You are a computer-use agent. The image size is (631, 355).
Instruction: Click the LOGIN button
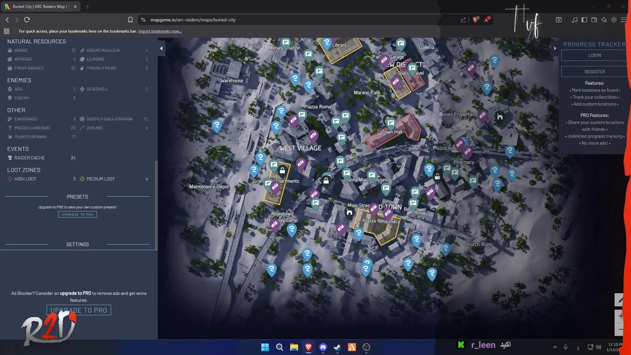[x=595, y=55]
